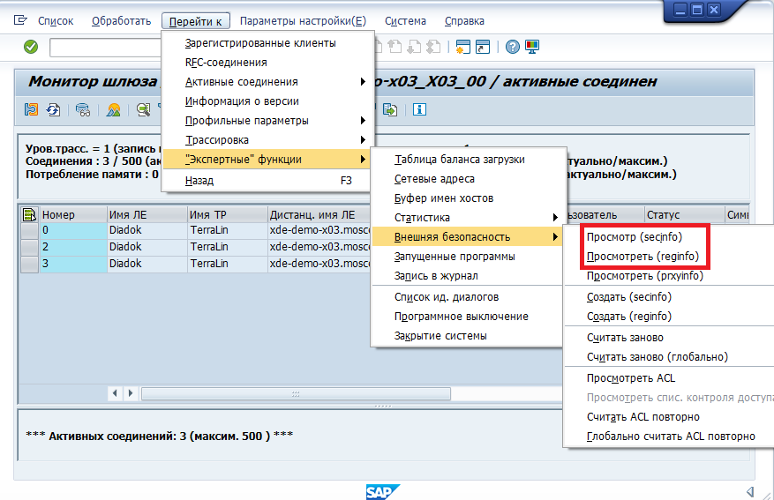Select the row selector for connection 3
The height and width of the screenshot is (500, 774).
tap(29, 264)
